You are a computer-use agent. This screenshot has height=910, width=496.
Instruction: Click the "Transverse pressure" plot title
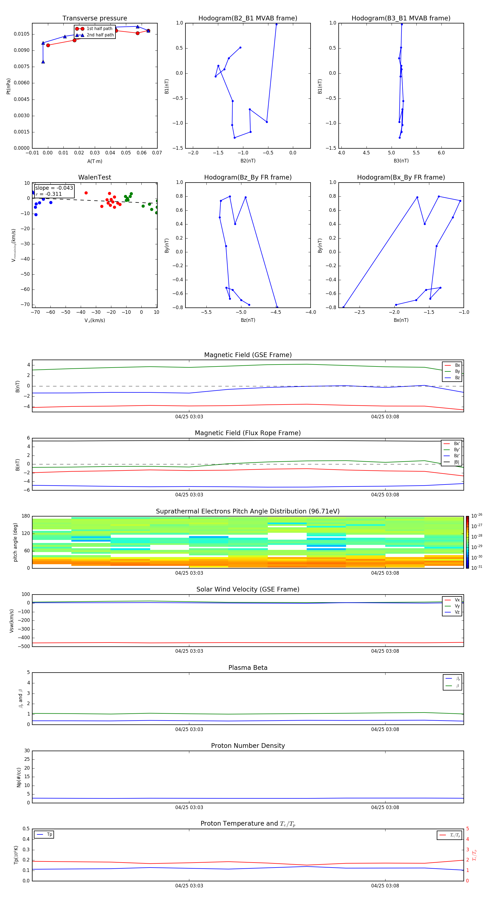click(x=95, y=18)
